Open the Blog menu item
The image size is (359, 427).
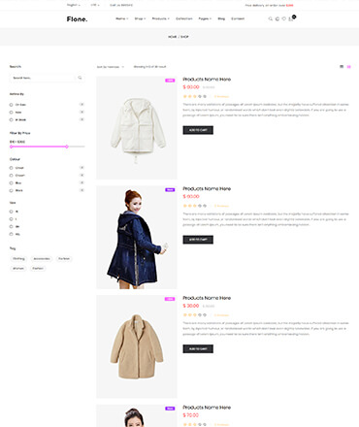click(221, 18)
